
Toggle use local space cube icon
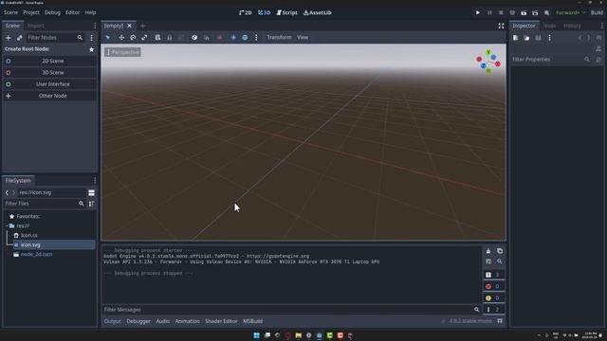pos(194,38)
